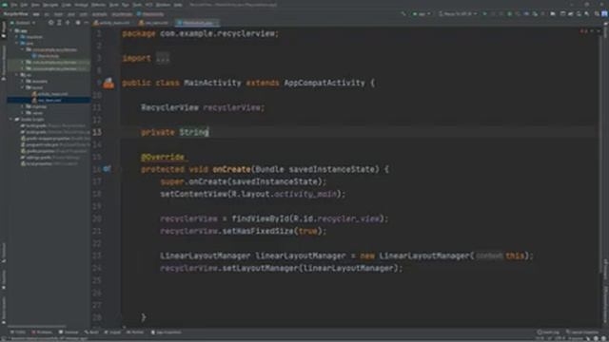This screenshot has height=342, width=609.
Task: Open the Favorites side tab
Action: point(3,279)
